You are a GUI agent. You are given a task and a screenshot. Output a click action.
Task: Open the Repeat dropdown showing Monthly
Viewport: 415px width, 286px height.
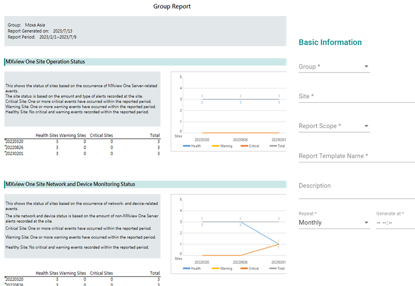point(334,223)
